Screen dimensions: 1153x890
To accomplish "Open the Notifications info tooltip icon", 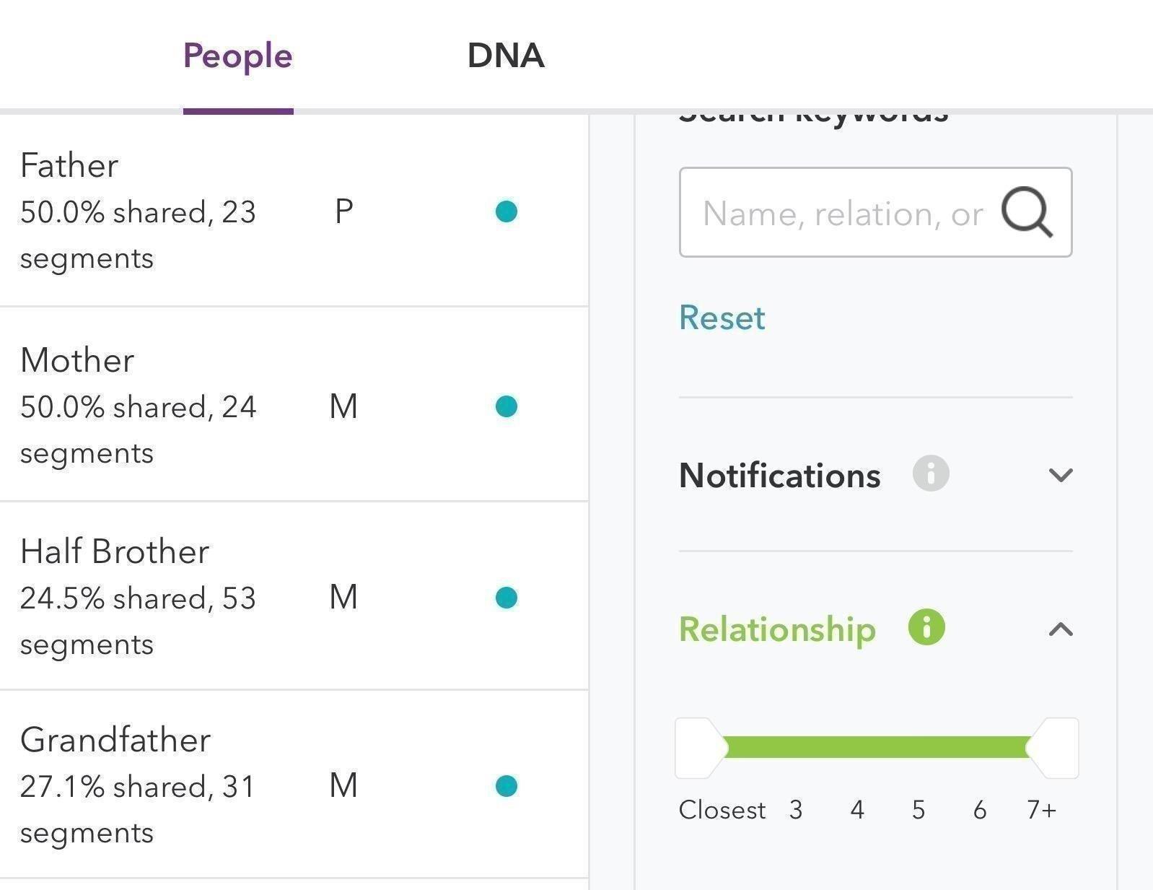I will (931, 474).
